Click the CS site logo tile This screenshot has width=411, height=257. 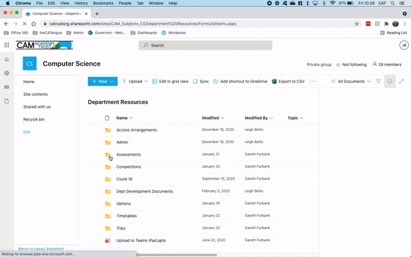29,64
